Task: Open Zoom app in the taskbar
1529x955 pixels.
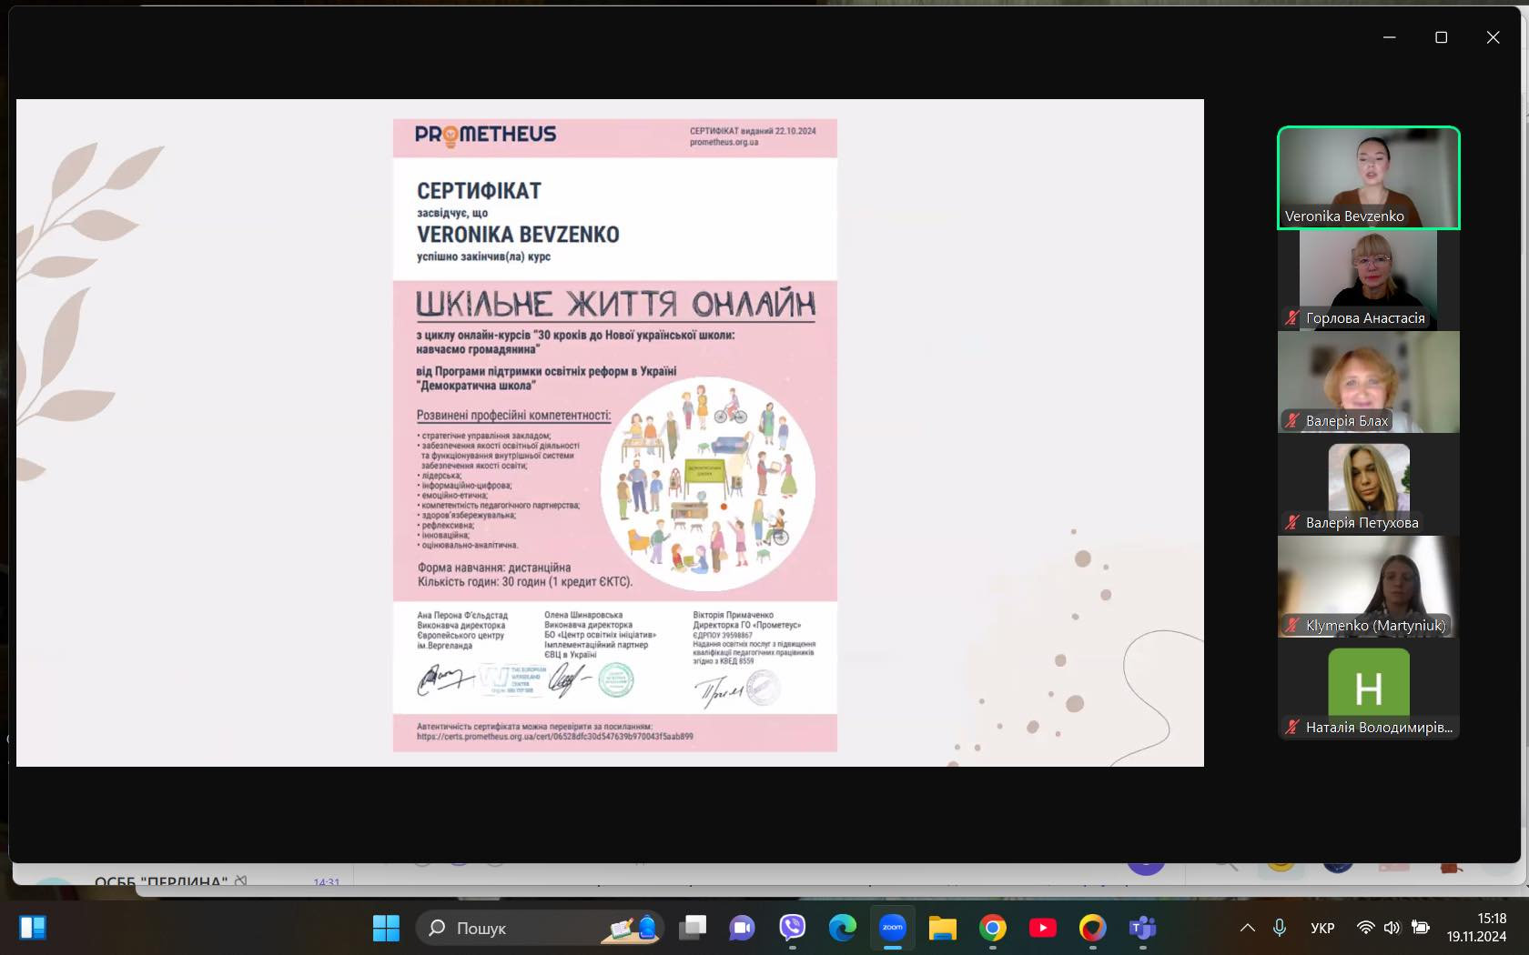Action: (893, 928)
